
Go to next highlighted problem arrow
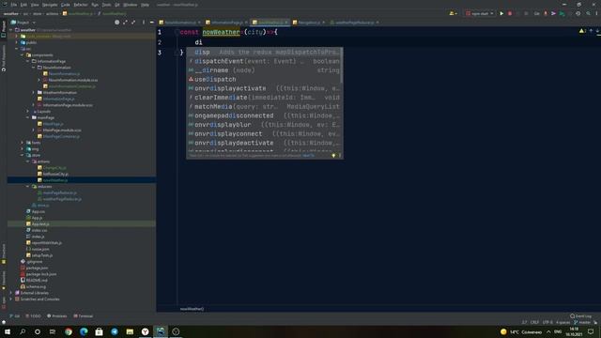[597, 31]
